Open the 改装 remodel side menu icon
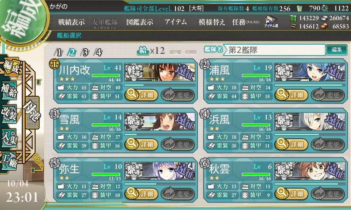351x210 pixels. [x=9, y=114]
